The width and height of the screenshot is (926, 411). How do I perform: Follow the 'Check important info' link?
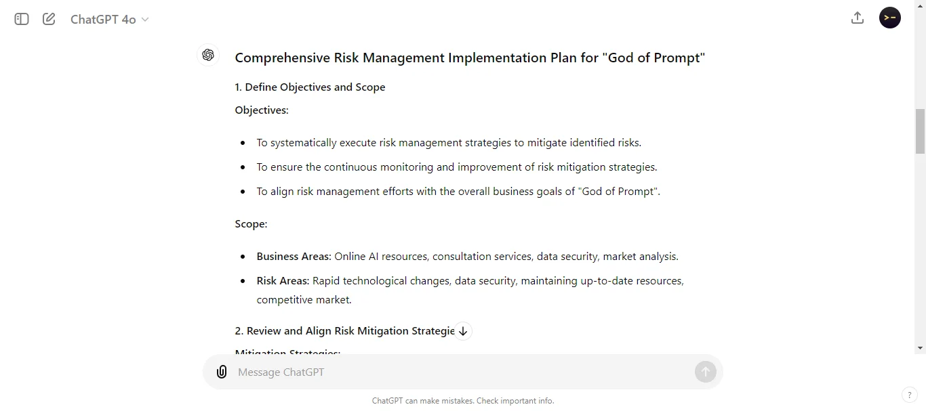pyautogui.click(x=515, y=401)
